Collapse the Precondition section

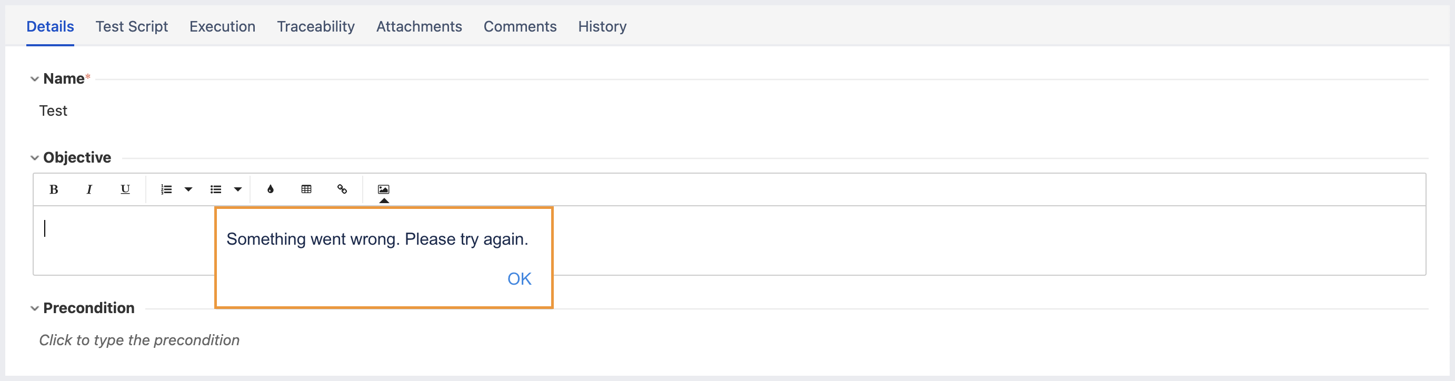coord(34,308)
